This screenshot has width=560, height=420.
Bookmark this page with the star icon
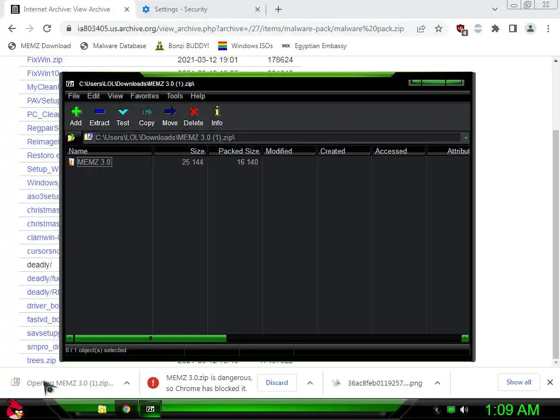click(x=439, y=28)
